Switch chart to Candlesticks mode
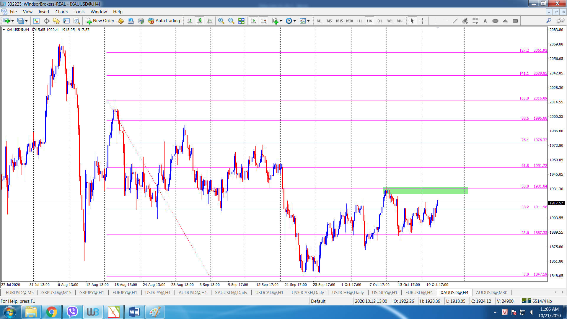This screenshot has width=567, height=319. (x=200, y=21)
